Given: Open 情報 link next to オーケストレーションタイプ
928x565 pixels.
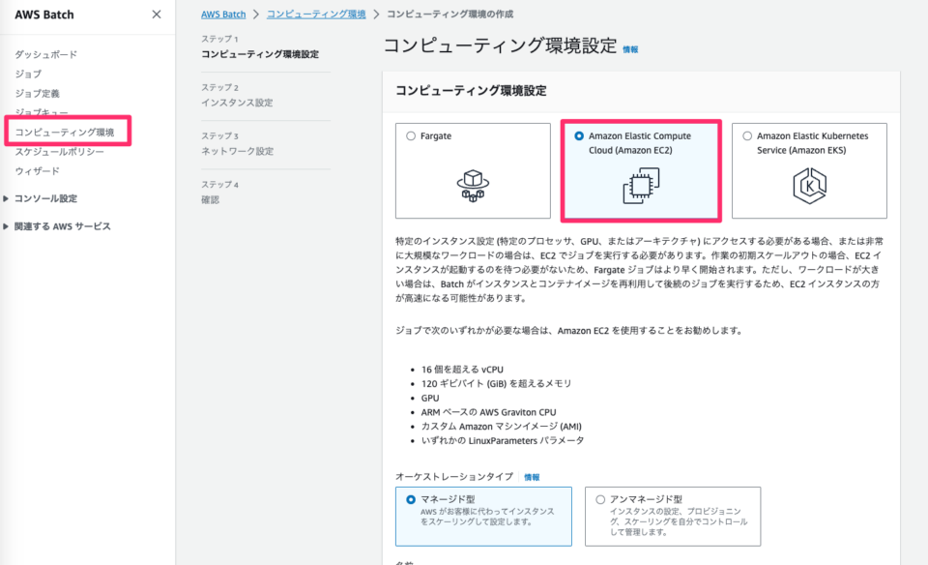Looking at the screenshot, I should pyautogui.click(x=532, y=477).
